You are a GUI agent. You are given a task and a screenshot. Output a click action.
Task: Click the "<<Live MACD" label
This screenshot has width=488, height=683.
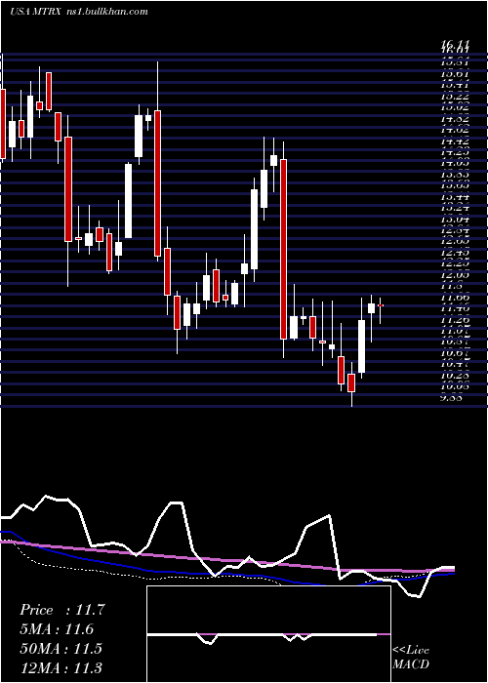click(x=411, y=657)
